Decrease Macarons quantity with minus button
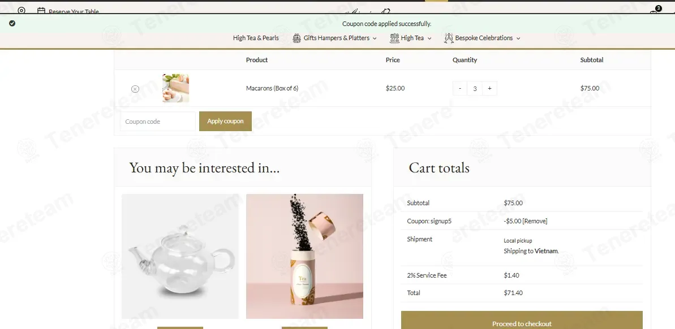This screenshot has height=329, width=675. click(x=460, y=88)
